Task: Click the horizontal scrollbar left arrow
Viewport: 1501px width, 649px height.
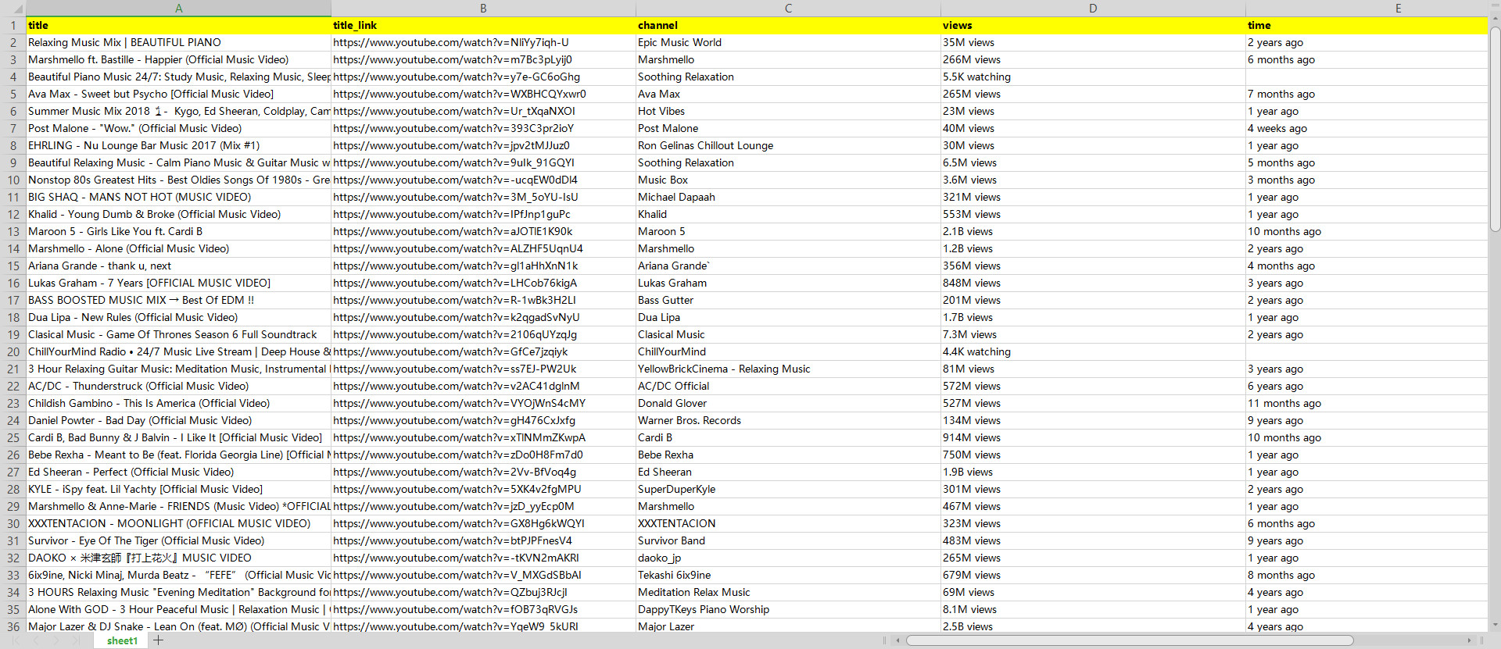Action: tap(898, 640)
